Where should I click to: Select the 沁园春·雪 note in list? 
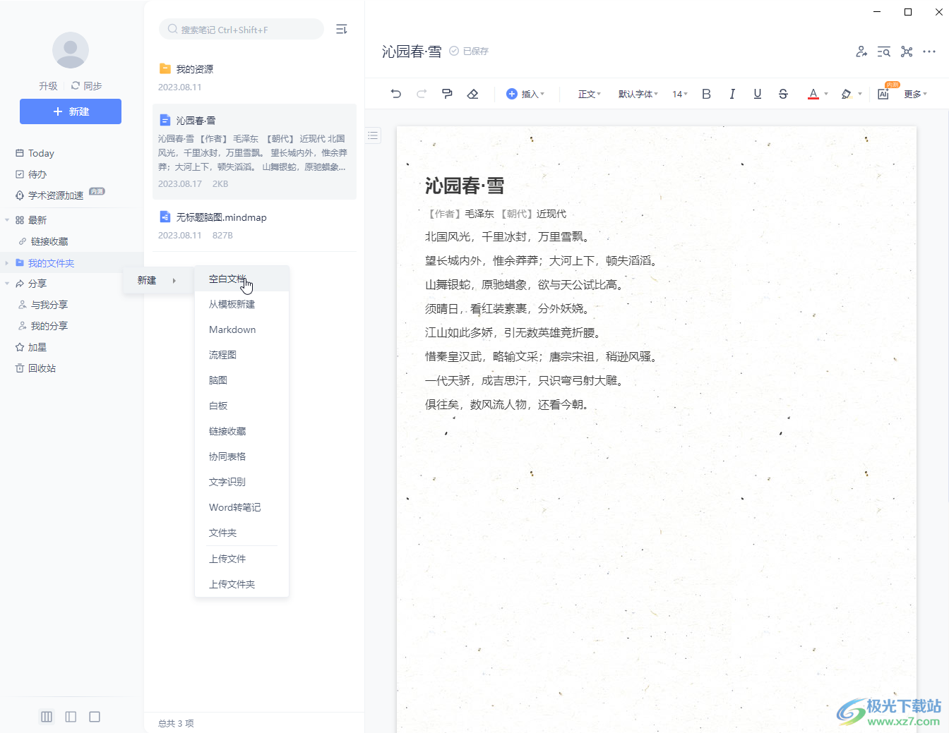click(x=254, y=152)
